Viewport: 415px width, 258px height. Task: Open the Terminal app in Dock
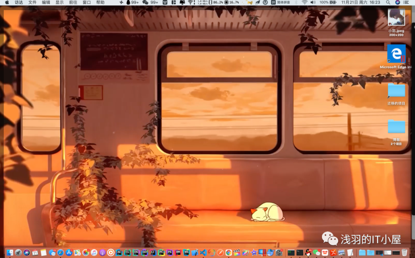(300, 253)
